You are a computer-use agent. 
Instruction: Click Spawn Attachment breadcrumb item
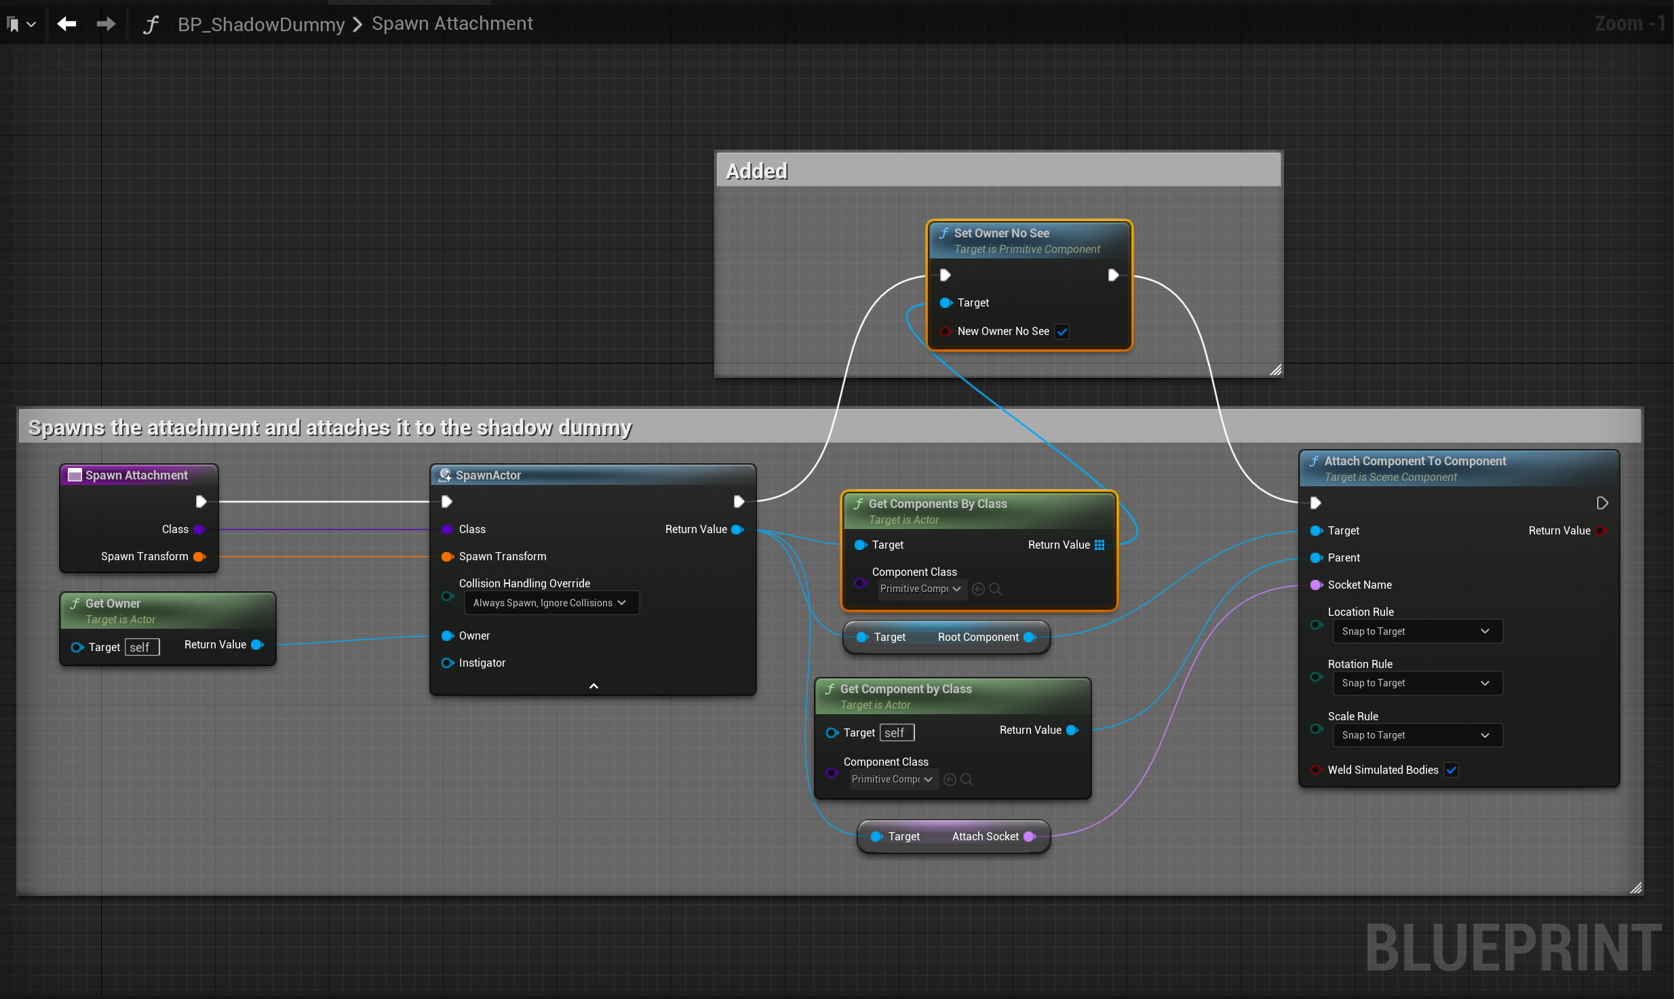[x=452, y=24]
